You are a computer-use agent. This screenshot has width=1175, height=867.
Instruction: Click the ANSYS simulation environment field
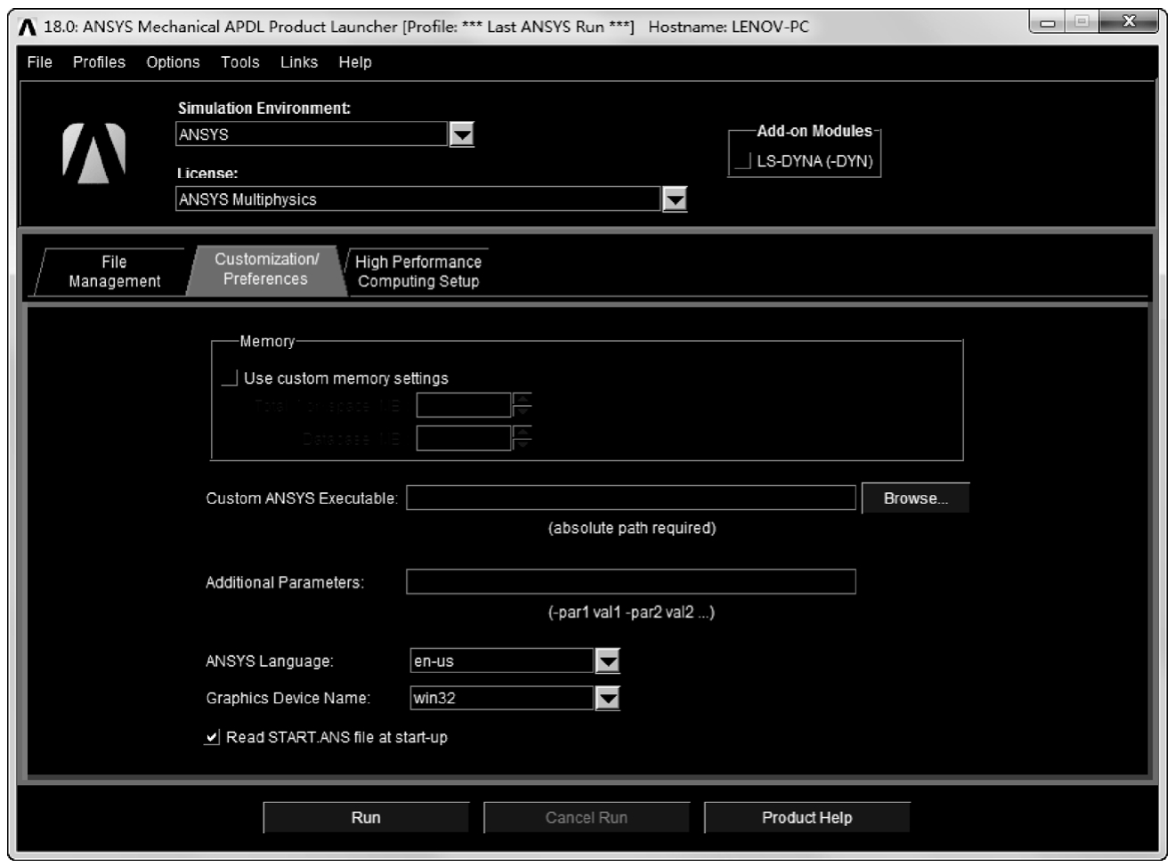312,134
